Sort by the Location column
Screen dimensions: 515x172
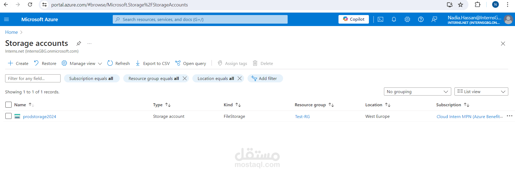[x=378, y=105]
